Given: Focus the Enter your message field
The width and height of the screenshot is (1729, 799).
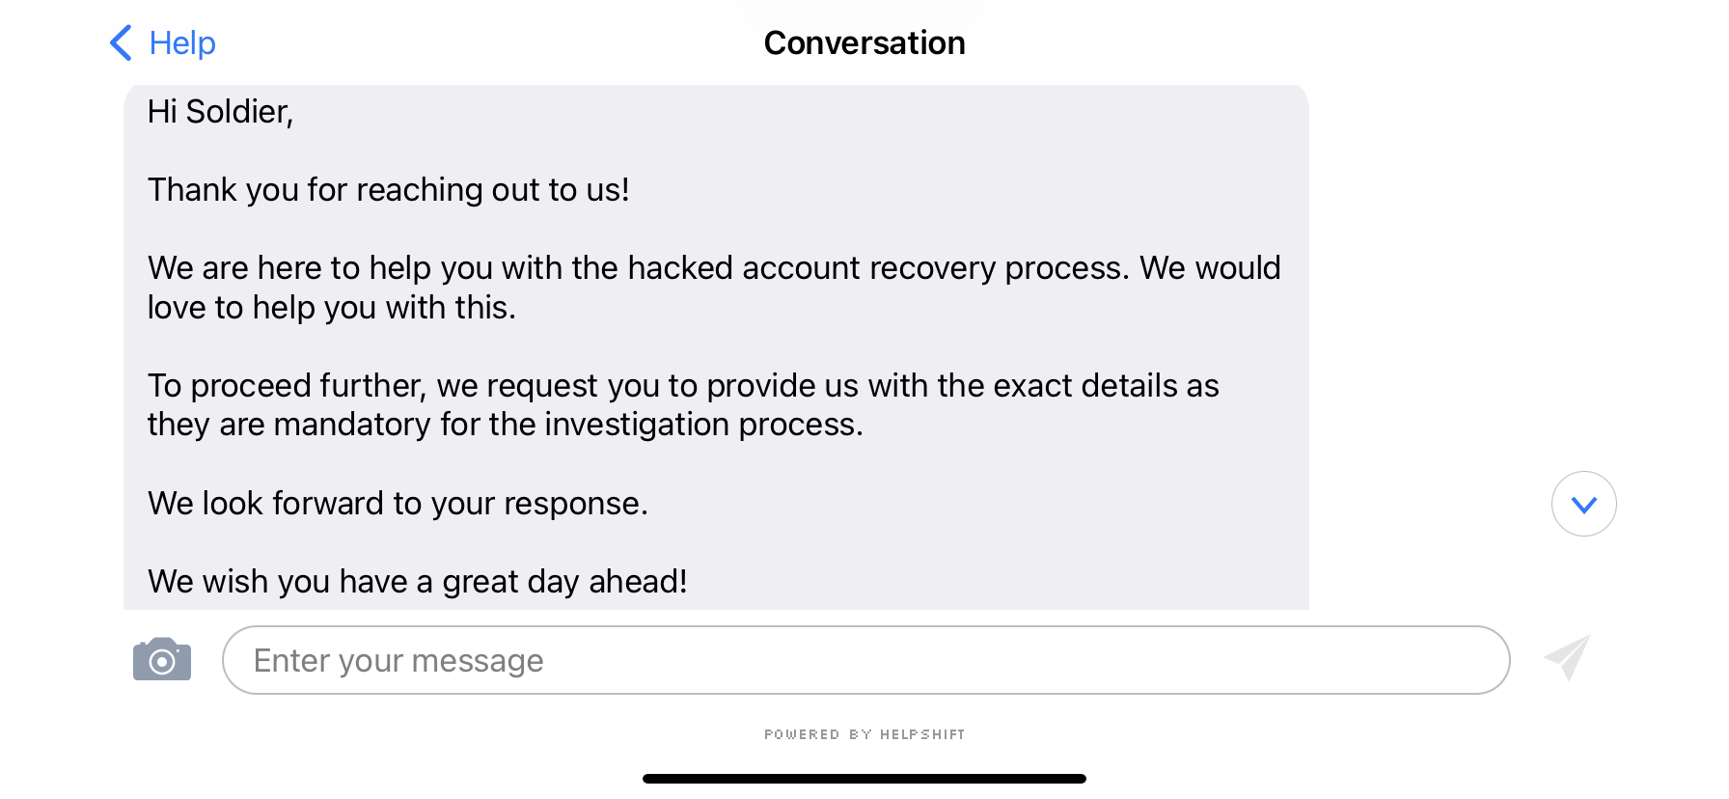Looking at the screenshot, I should tap(864, 660).
